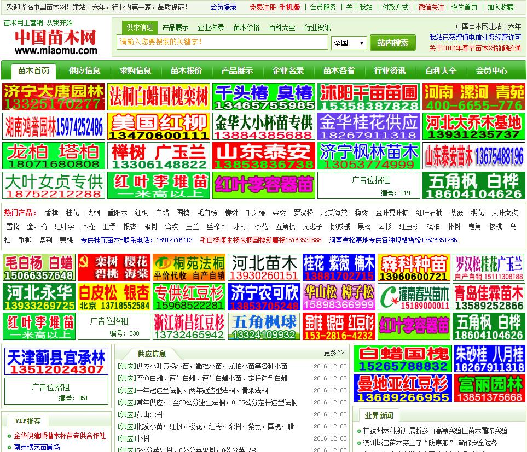527x452 pixels.
Task: Select the 苗木价格 search tab
Action: pos(246,27)
